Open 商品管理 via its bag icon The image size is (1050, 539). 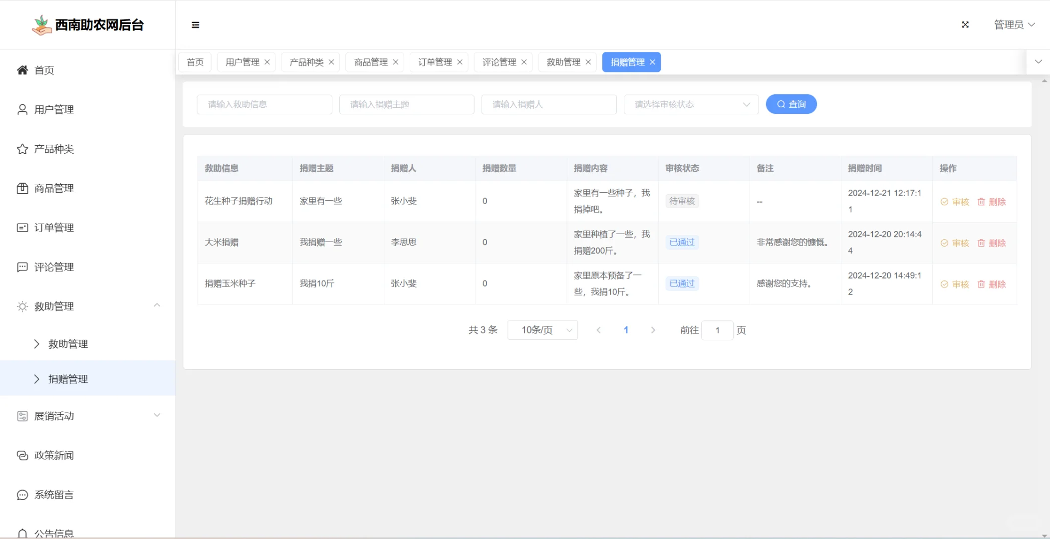tap(22, 188)
